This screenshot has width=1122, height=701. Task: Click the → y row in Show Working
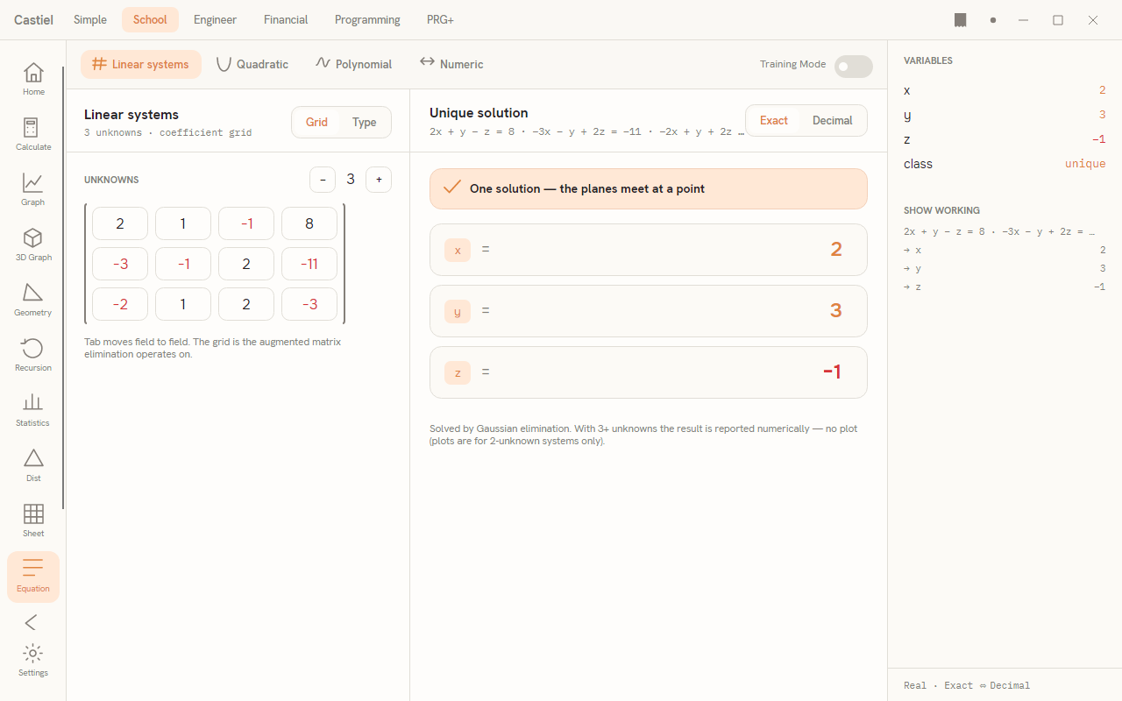click(x=1005, y=268)
